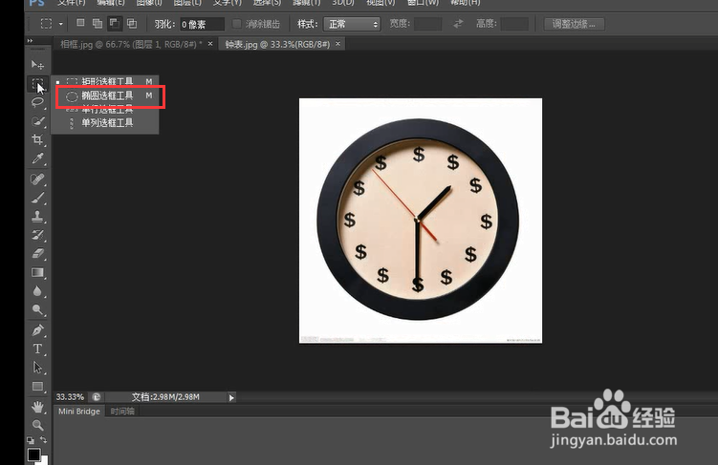Choose Add to Selection mode
This screenshot has width=718, height=465.
pos(98,23)
